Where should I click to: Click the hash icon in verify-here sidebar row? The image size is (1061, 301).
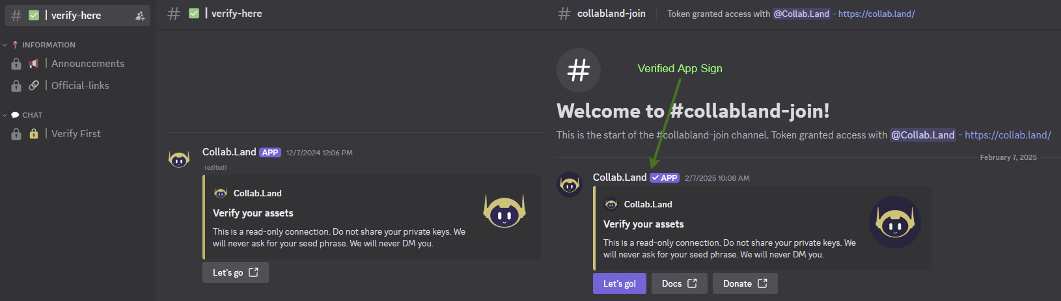pyautogui.click(x=16, y=16)
